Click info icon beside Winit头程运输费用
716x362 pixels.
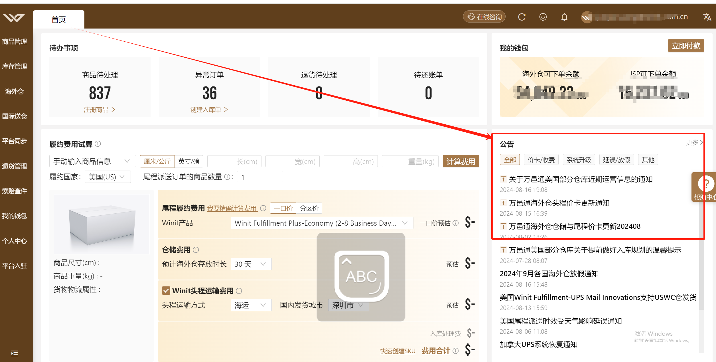pyautogui.click(x=239, y=291)
